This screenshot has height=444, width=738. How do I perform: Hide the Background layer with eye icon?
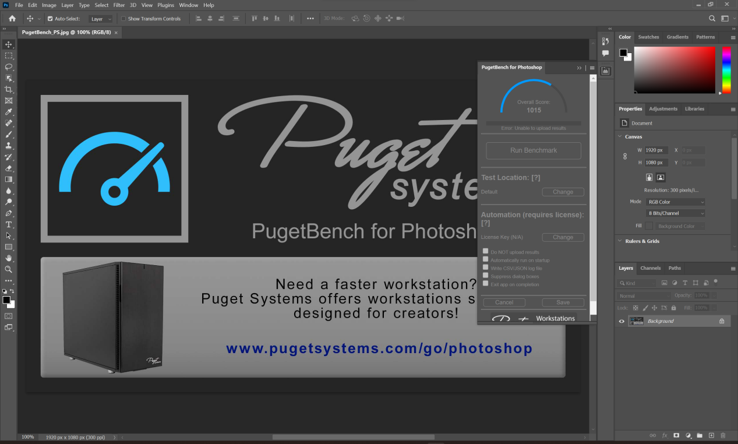pos(622,321)
